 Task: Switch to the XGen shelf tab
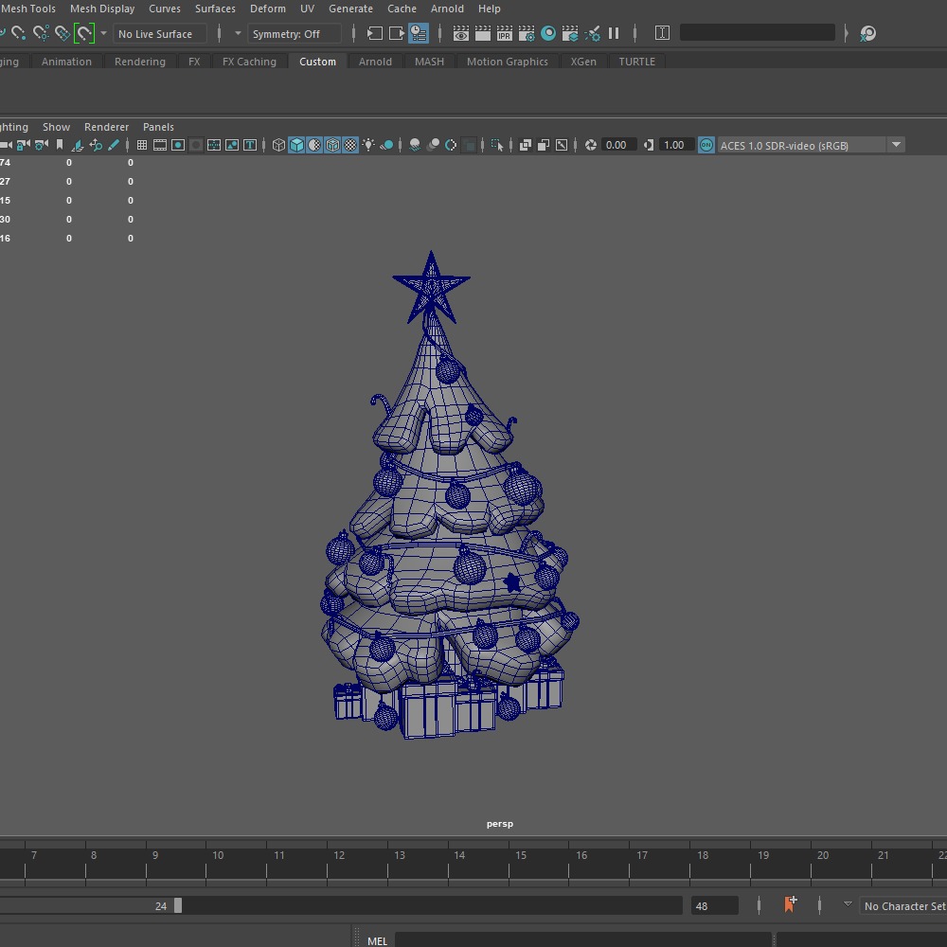[x=582, y=62]
